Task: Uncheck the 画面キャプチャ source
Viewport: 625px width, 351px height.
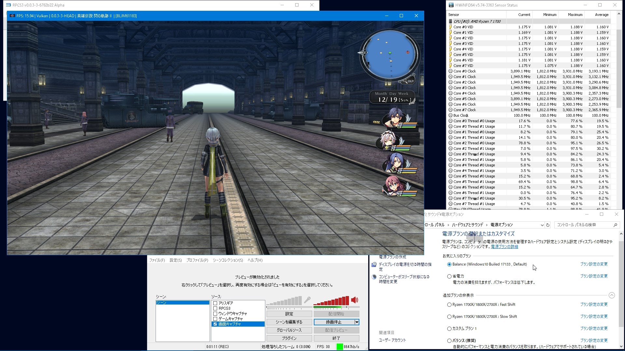Action: point(215,324)
